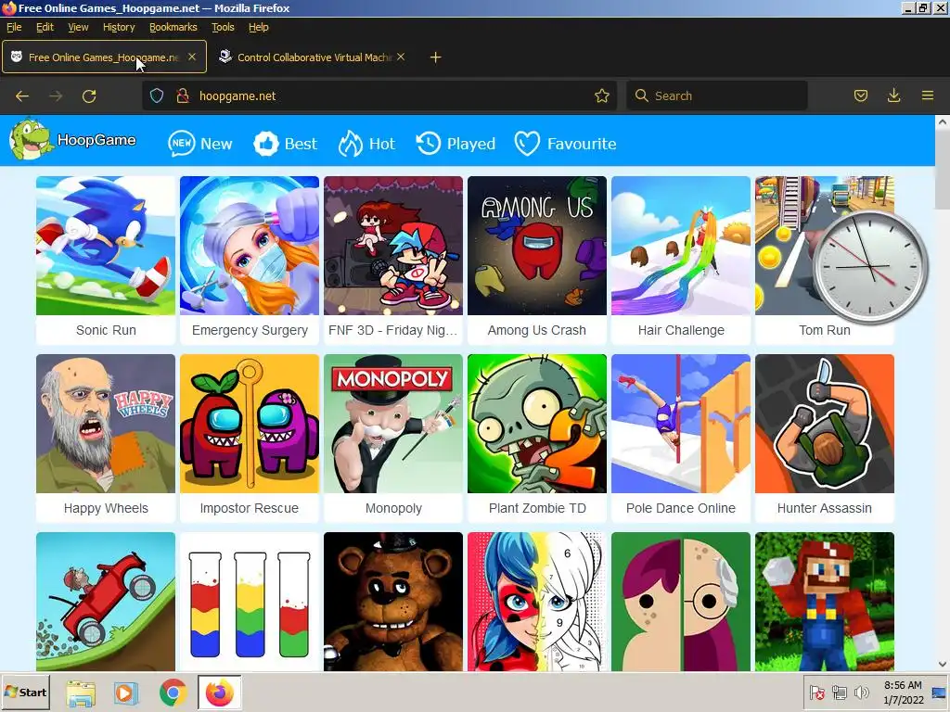Screen dimensions: 950x712
Task: Click the HoopGame dinosaur logo
Action: coord(31,139)
